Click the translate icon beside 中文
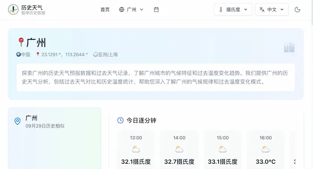The height and width of the screenshot is (169, 313). (x=262, y=9)
